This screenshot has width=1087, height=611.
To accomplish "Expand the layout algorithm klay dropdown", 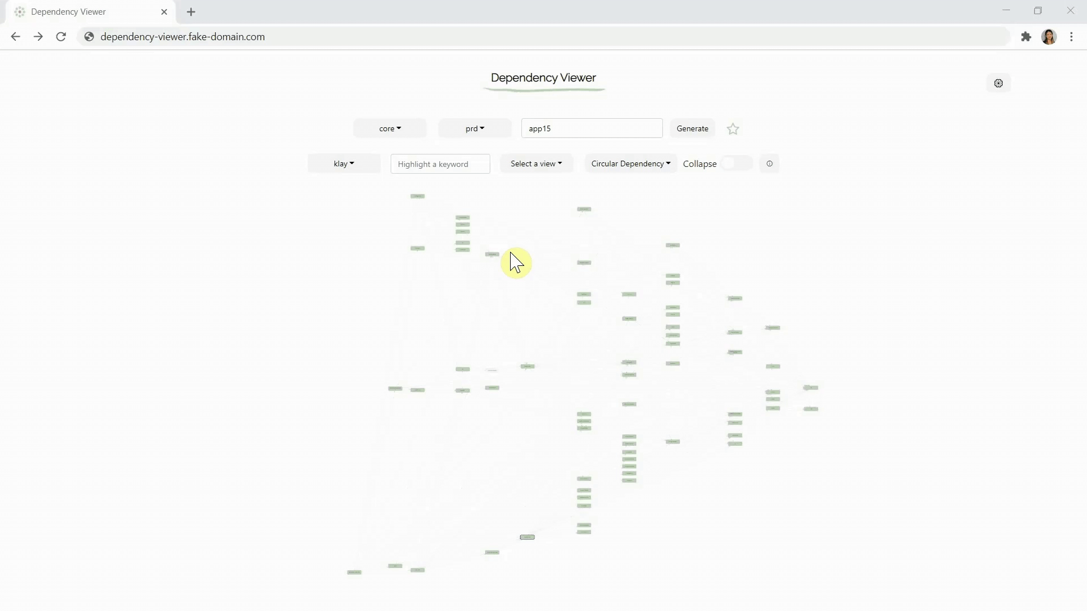I will point(344,163).
